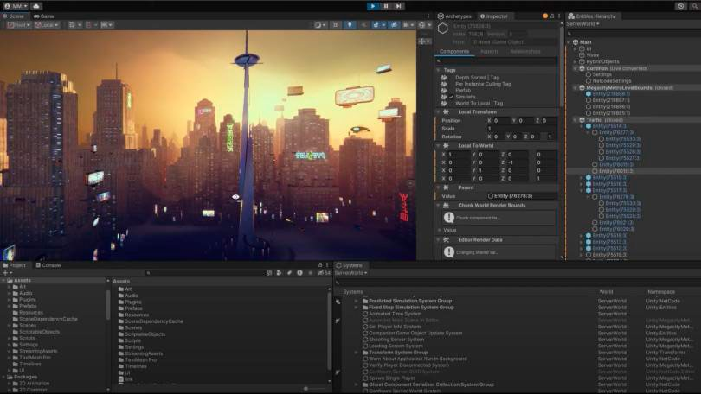Select MegacityMetroLevelBounds subscene row

pyautogui.click(x=637, y=88)
